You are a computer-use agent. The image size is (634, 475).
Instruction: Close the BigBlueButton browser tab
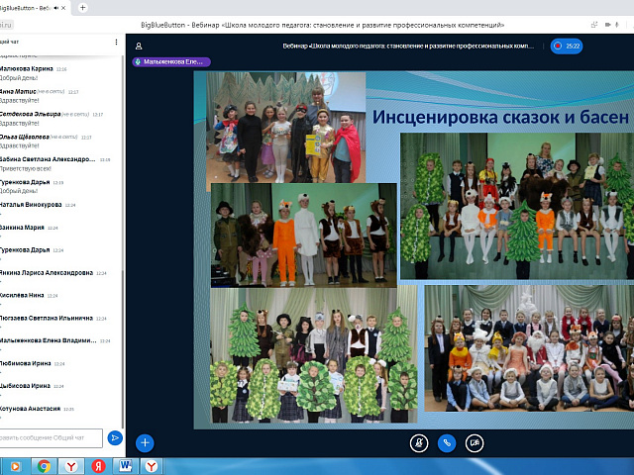[x=63, y=8]
